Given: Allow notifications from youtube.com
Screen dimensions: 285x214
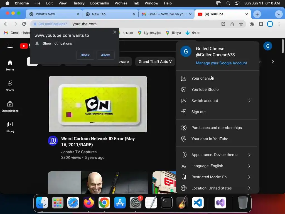Looking at the screenshot, I should point(105,55).
